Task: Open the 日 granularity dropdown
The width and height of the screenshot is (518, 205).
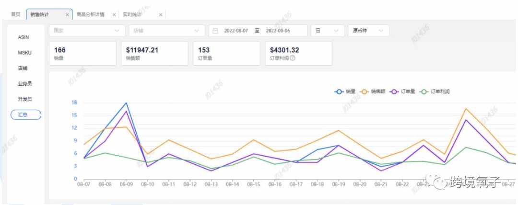Action: (328, 31)
